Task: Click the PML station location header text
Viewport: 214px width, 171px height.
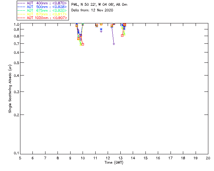Action: (99, 4)
